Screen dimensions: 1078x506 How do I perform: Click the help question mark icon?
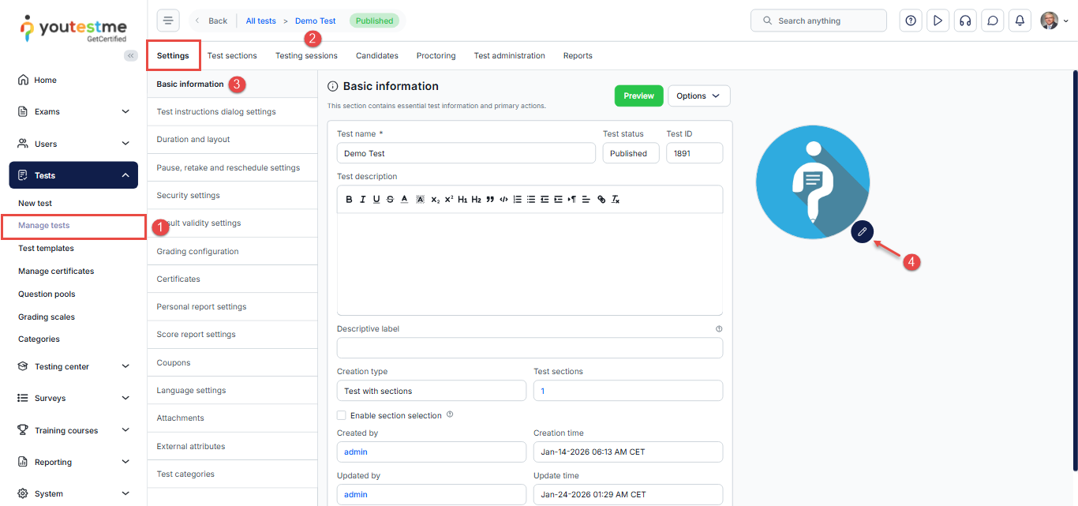[x=911, y=21]
